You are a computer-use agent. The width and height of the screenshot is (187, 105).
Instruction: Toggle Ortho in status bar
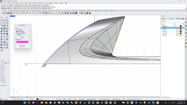tap(65, 99)
